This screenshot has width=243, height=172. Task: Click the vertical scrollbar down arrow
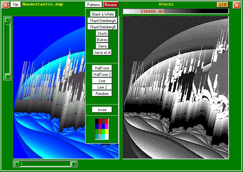click(8, 76)
